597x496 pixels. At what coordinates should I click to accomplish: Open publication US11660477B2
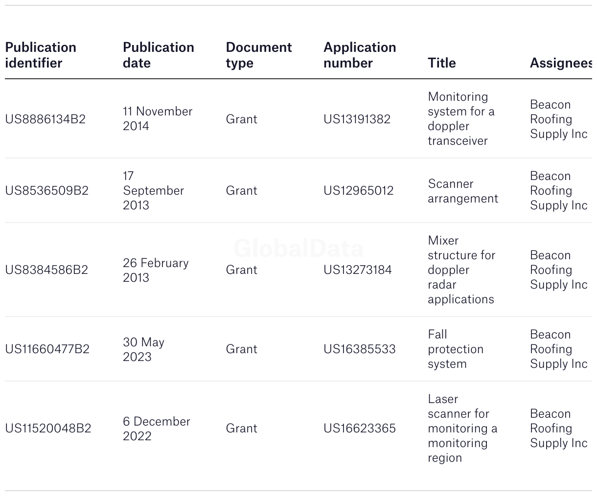coord(47,349)
